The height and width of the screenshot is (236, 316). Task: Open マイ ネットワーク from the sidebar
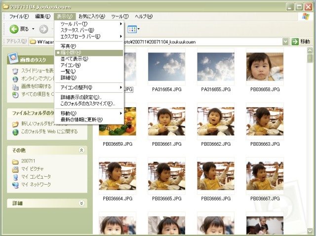pos(35,184)
